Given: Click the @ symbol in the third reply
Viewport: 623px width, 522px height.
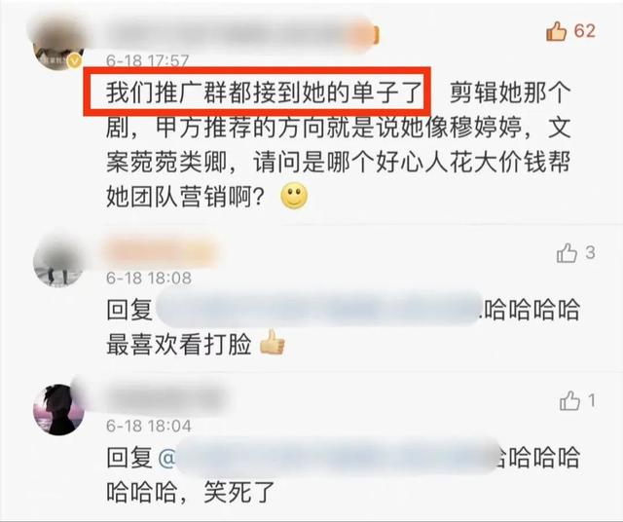Looking at the screenshot, I should pos(166,459).
